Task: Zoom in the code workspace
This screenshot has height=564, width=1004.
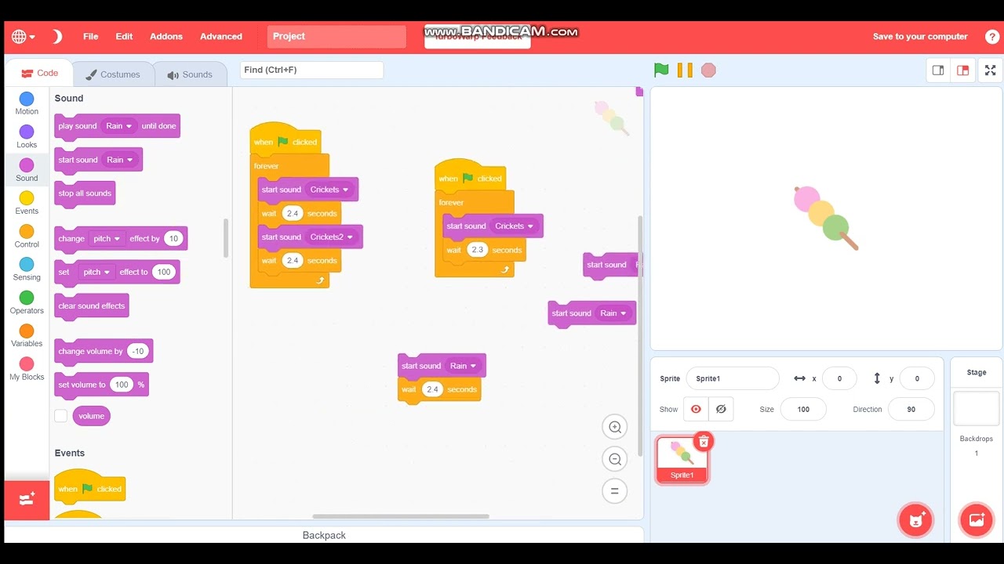Action: click(615, 427)
